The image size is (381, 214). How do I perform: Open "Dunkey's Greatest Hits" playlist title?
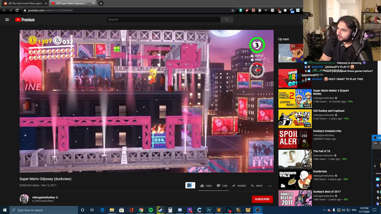pos(327,131)
